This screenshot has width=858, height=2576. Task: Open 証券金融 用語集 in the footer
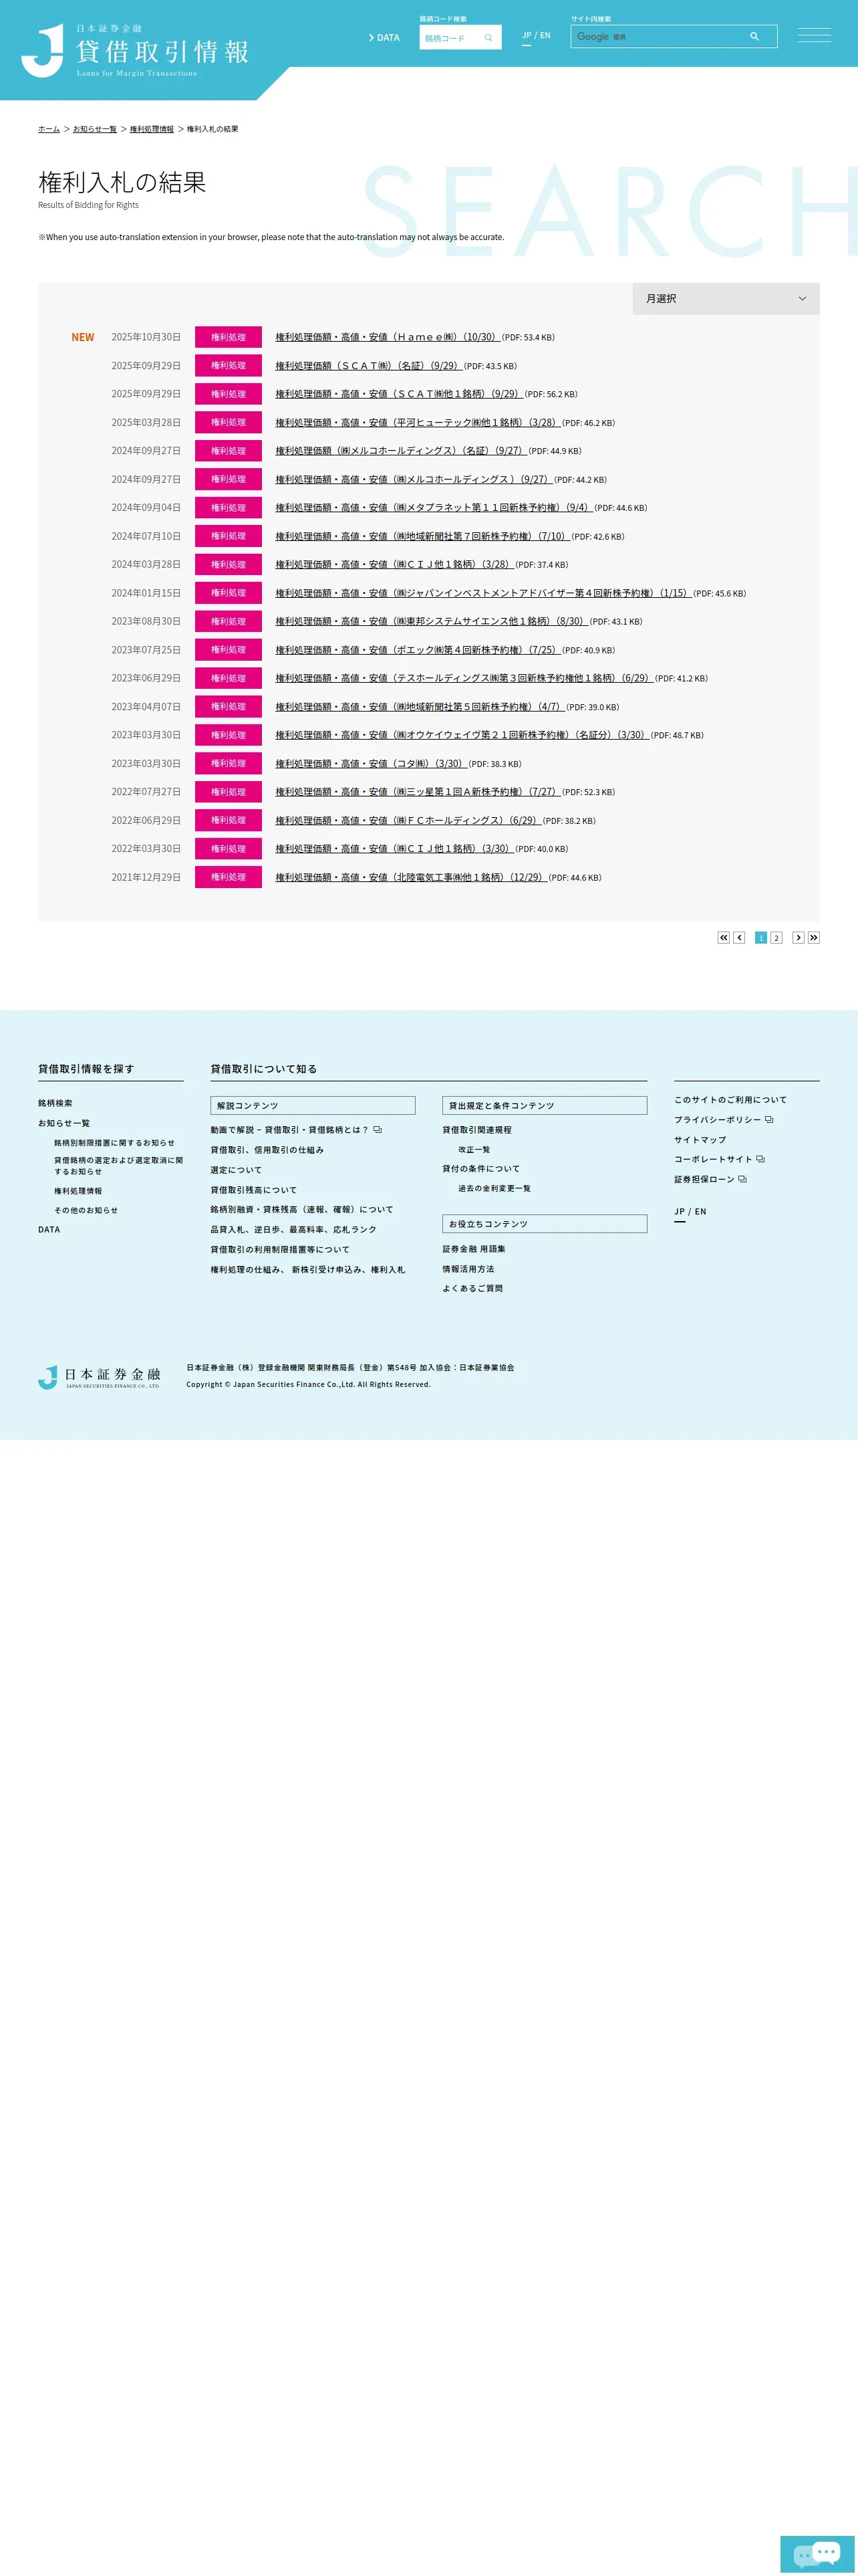(x=474, y=1249)
